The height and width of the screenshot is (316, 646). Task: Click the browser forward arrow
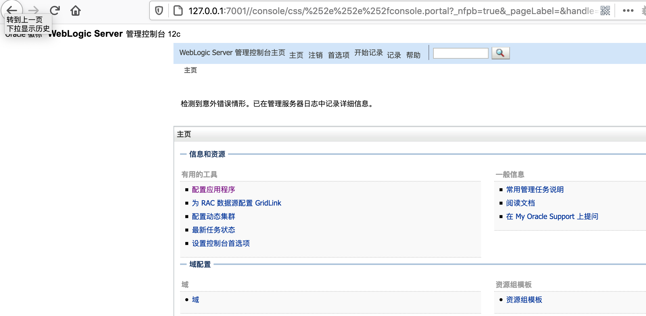click(x=34, y=10)
